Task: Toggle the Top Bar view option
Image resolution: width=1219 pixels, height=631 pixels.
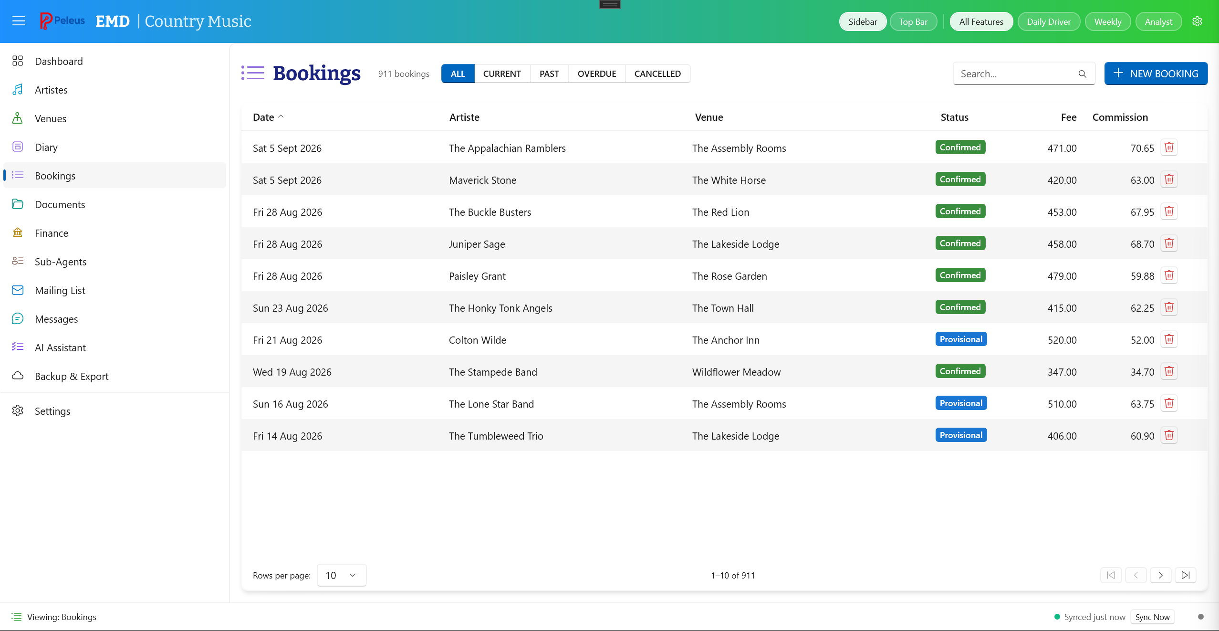Action: 913,21
